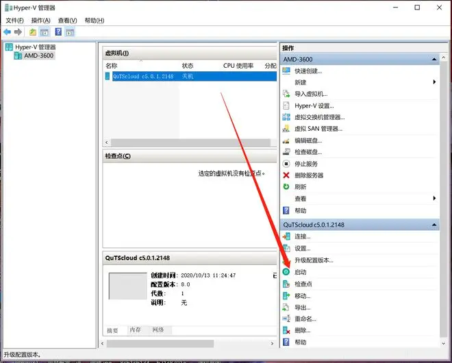
Task: Expand 新建 submenu arrow
Action: [x=434, y=82]
